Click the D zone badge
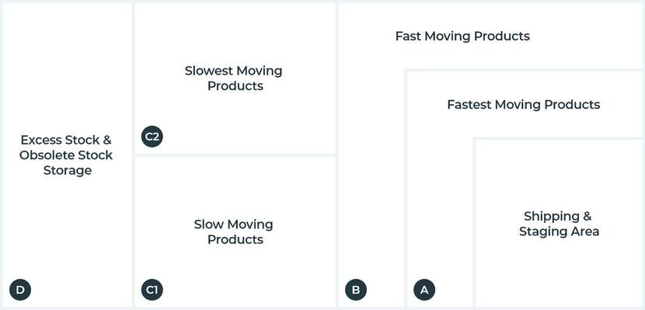Screen dimensions: 645x310 click(x=20, y=290)
